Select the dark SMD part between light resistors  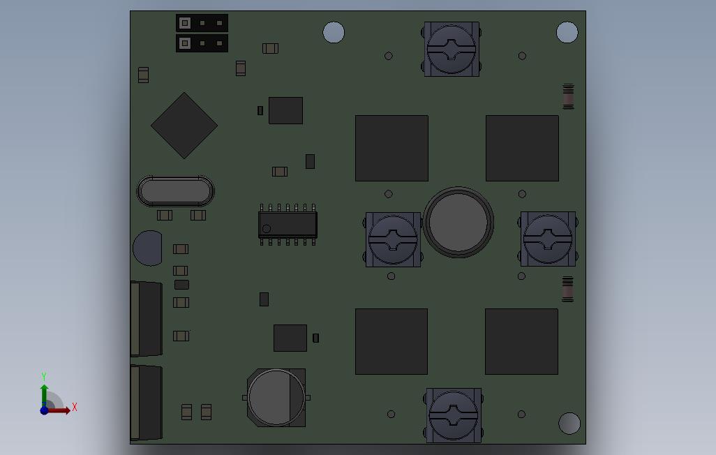click(x=181, y=285)
